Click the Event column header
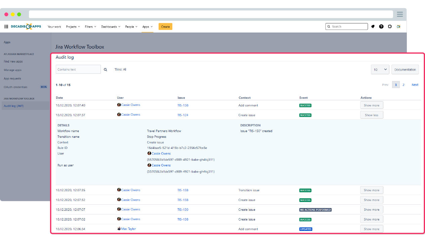The width and height of the screenshot is (425, 242). [303, 98]
